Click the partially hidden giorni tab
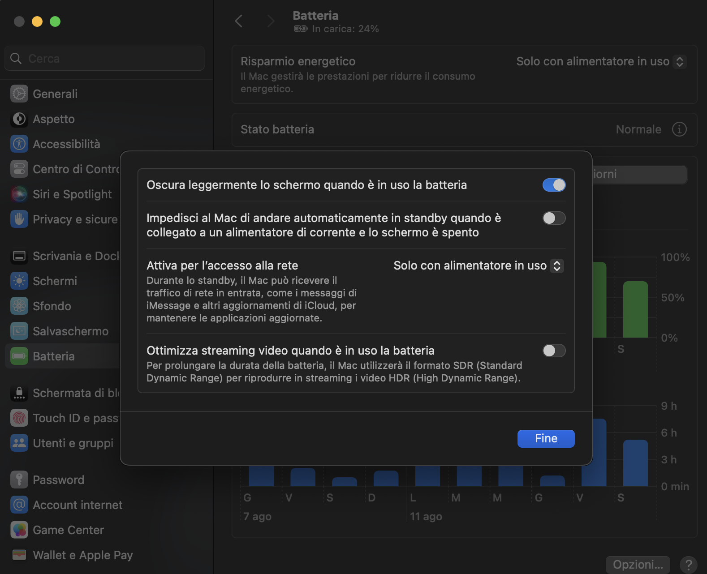Screen dimensions: 707x574 pyautogui.click(x=639, y=174)
